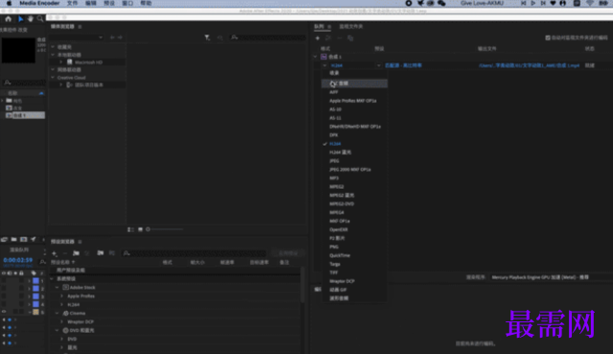The height and width of the screenshot is (354, 613).
Task: Expand Wraptor DCP preset folder
Action: [x=61, y=322]
